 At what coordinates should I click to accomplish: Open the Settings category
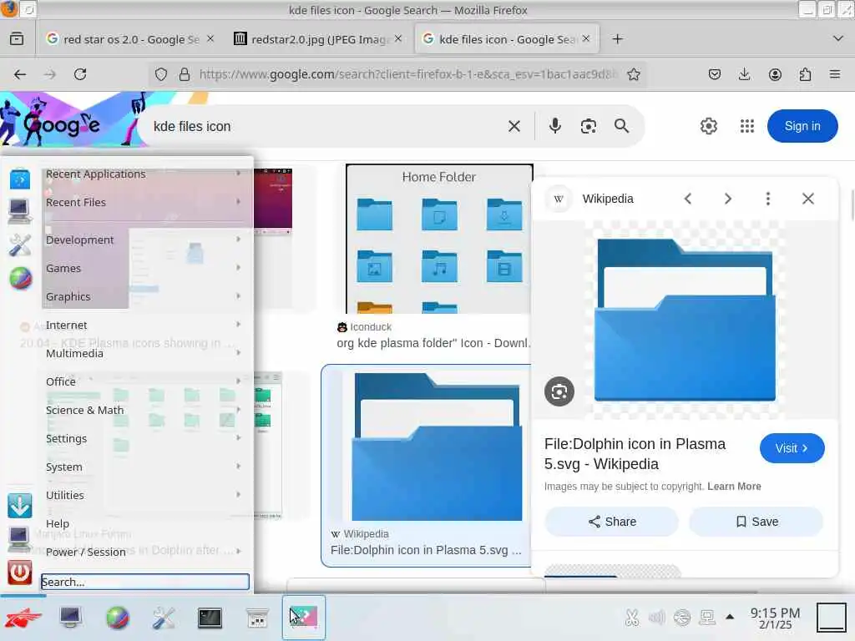144,438
